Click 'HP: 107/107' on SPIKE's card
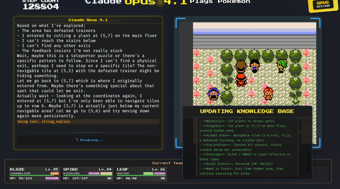 [75, 178]
